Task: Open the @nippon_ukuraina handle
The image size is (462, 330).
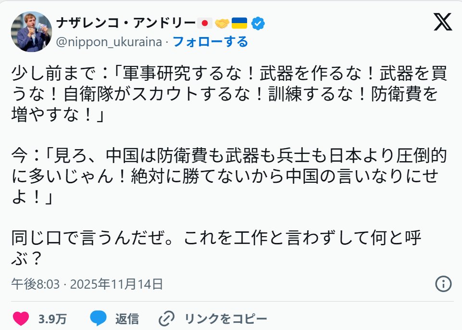Action: click(109, 42)
